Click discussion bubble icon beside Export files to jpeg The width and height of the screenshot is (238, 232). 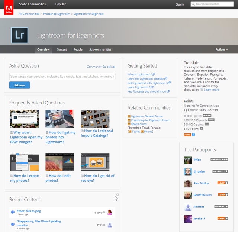[13, 212]
